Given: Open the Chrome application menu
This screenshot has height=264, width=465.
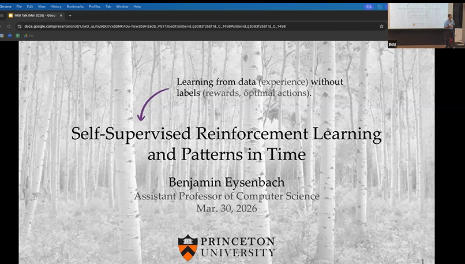Looking at the screenshot, I should coord(5,6).
